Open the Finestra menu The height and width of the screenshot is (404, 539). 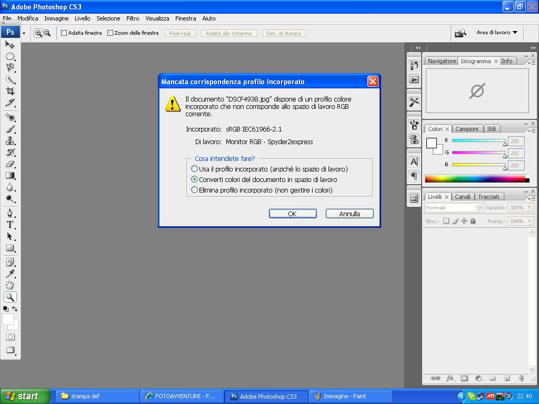[x=186, y=18]
